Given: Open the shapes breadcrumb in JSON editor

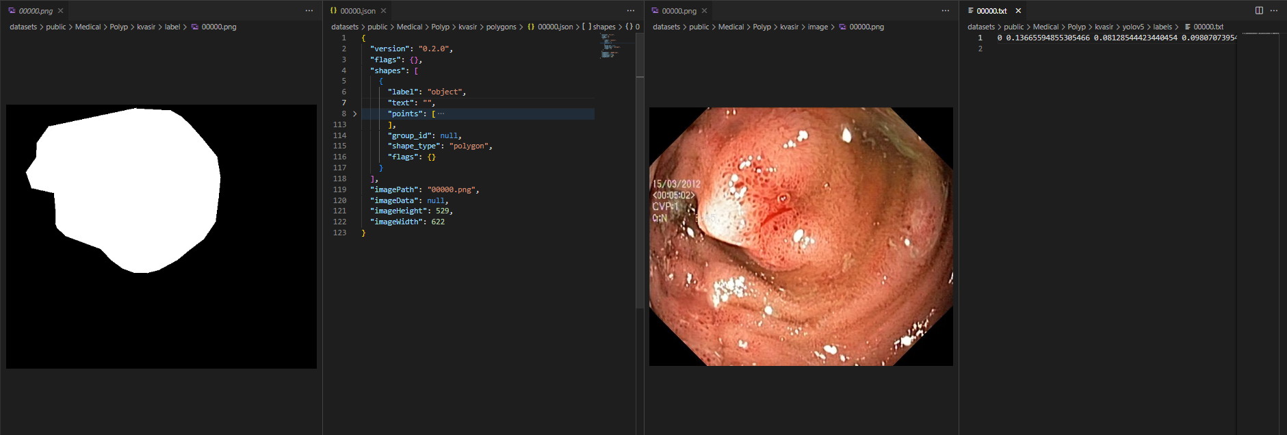Looking at the screenshot, I should [x=603, y=27].
